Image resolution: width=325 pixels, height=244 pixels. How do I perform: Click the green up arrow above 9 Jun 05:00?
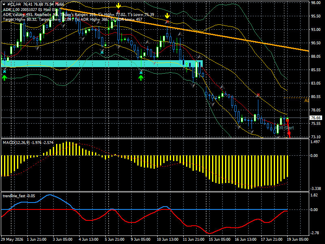[x=141, y=78]
